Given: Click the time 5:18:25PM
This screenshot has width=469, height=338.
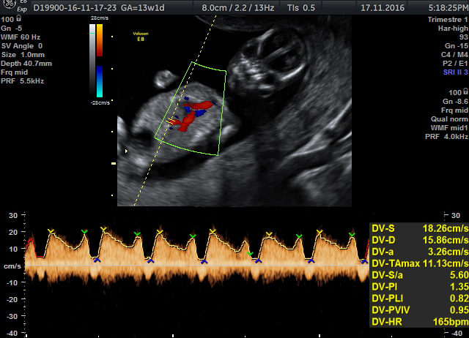Looking at the screenshot, I should click(448, 8).
